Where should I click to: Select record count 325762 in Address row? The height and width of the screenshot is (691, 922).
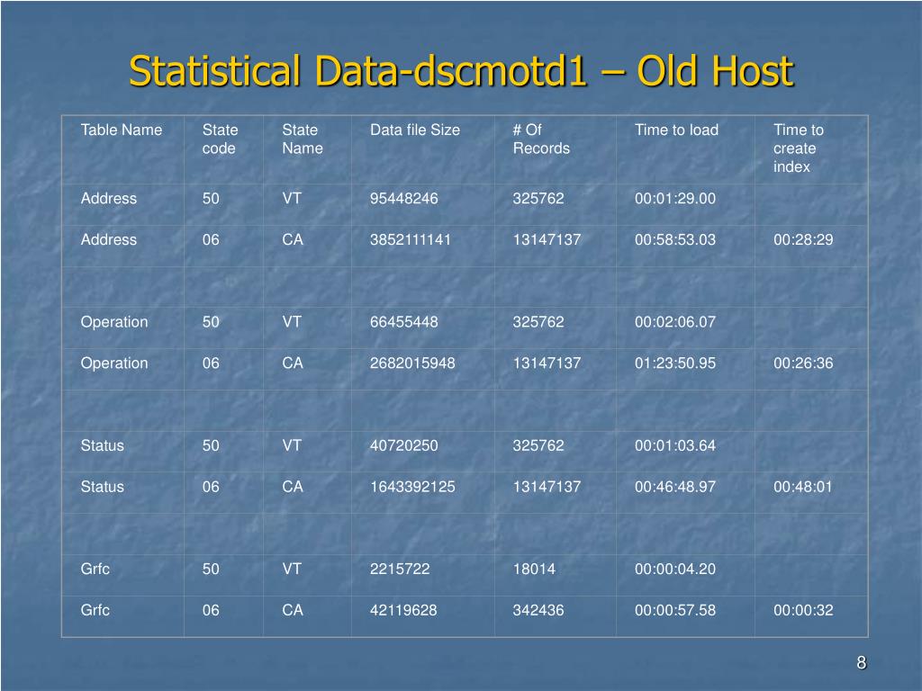pyautogui.click(x=538, y=199)
